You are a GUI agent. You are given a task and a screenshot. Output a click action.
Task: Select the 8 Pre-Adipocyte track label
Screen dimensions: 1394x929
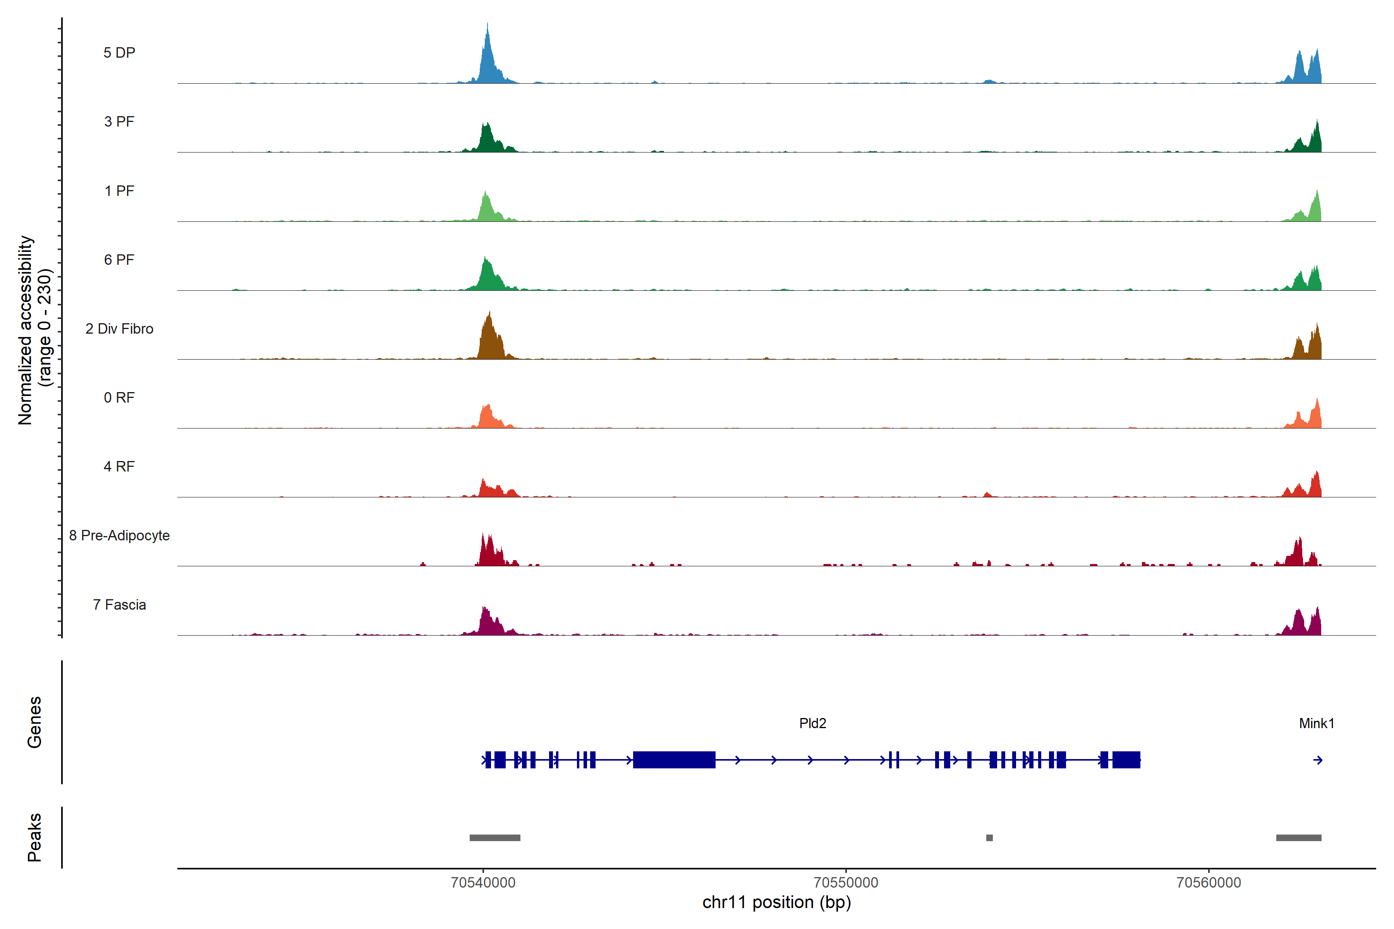[119, 536]
